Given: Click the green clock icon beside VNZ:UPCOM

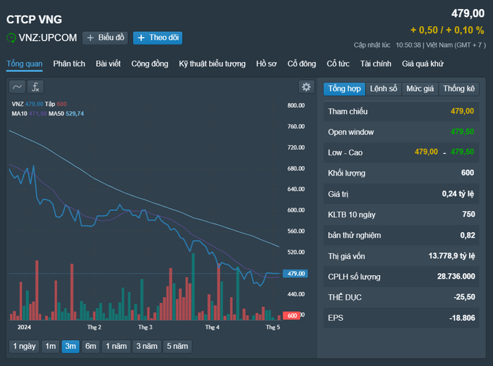Looking at the screenshot, I should coord(11,37).
